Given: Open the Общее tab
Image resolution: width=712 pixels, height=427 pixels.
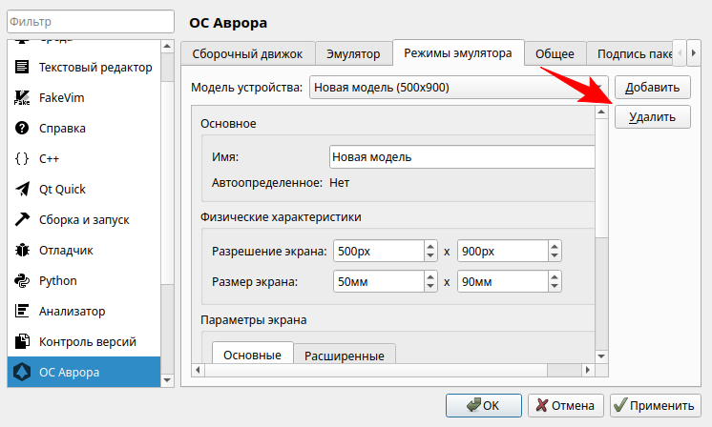Looking at the screenshot, I should click(555, 54).
